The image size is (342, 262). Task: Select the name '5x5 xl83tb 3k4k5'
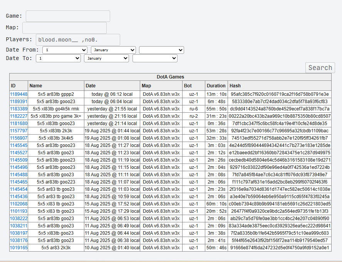point(56,138)
